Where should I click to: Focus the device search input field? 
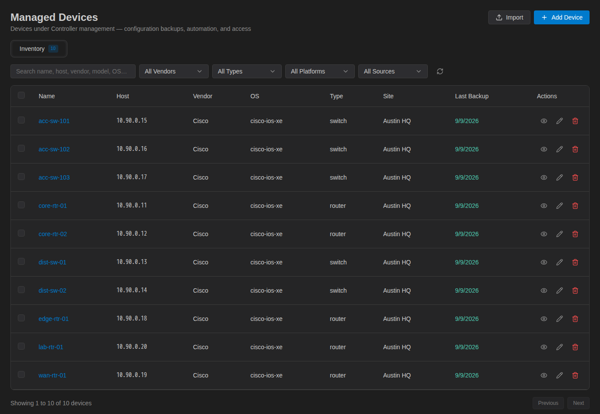(73, 71)
